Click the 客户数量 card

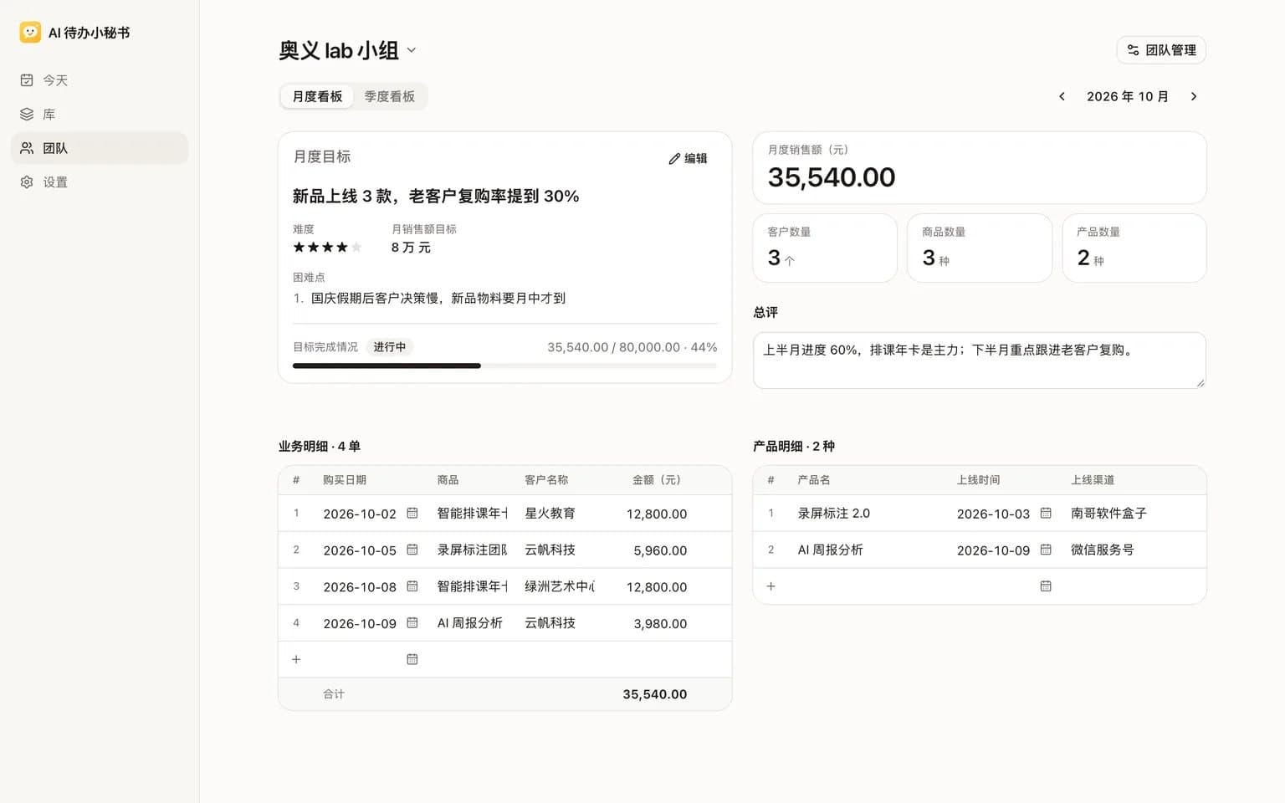pos(825,248)
